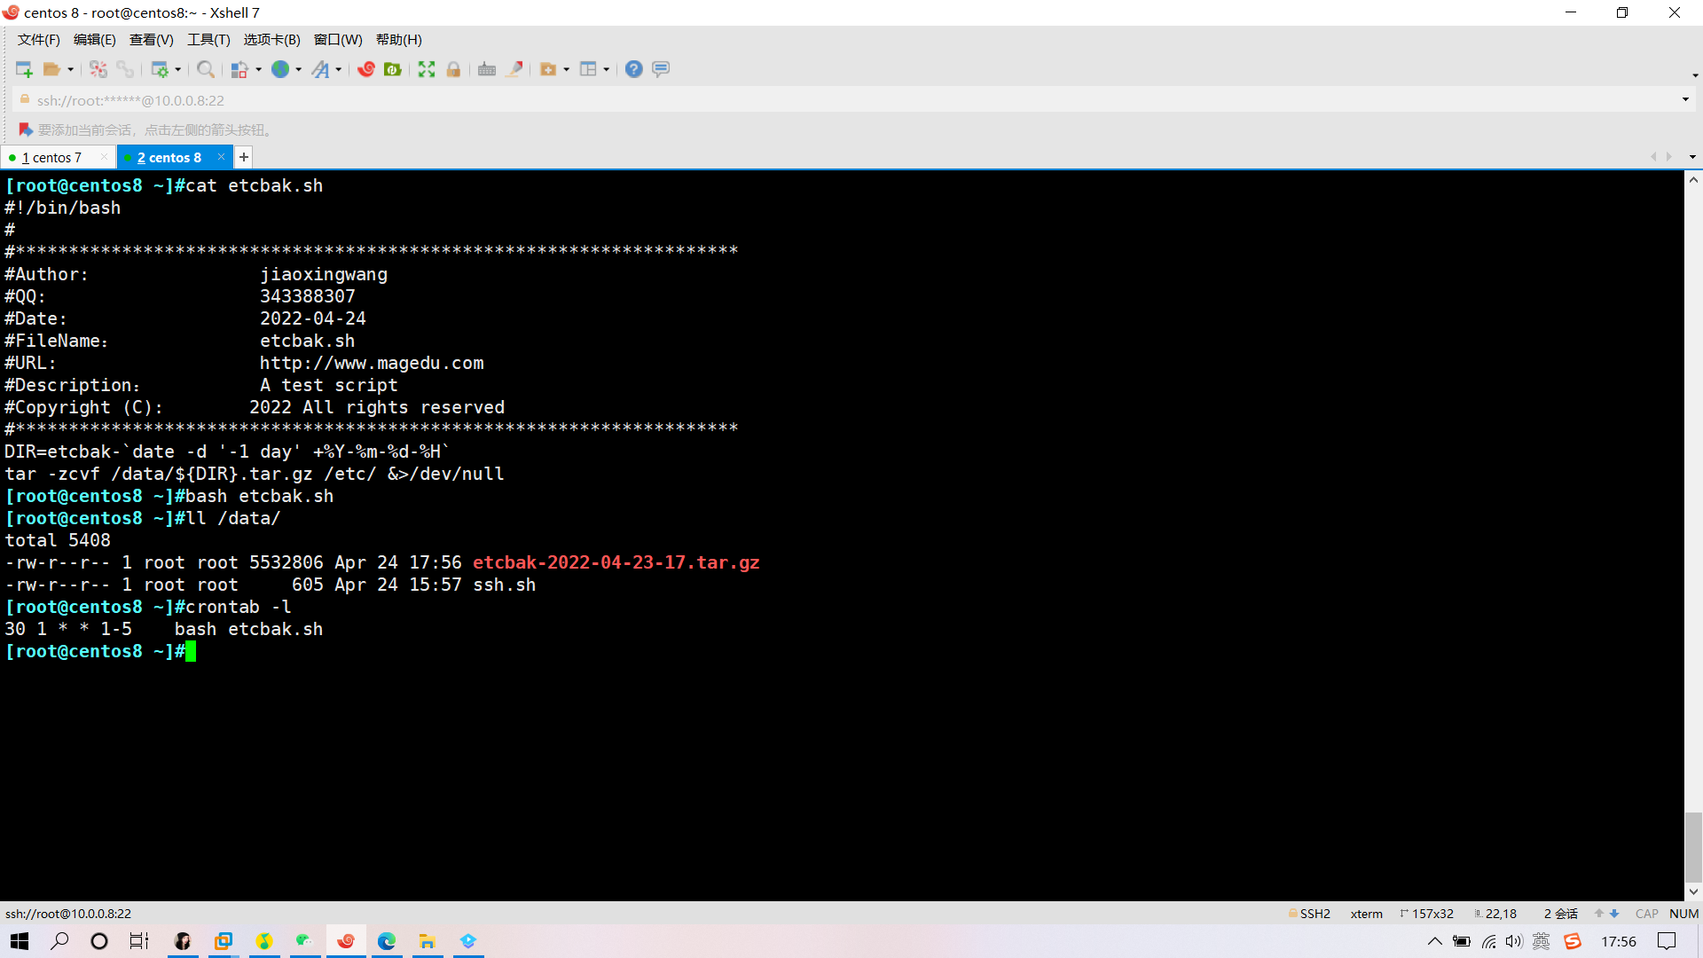Click the Find magnifier toolbar icon
Viewport: 1703px width, 958px height.
[205, 69]
